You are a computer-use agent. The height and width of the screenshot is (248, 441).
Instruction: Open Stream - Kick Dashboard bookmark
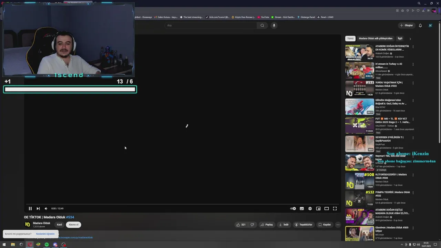pos(283,17)
